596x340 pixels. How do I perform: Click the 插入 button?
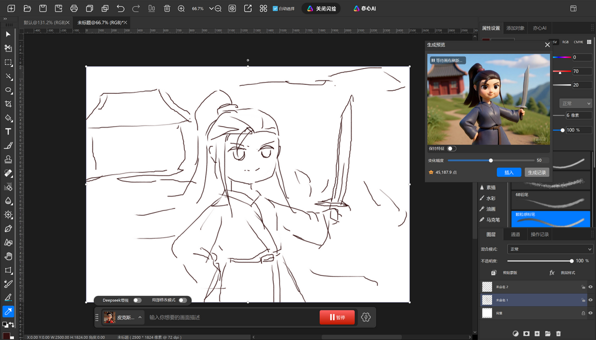point(509,172)
